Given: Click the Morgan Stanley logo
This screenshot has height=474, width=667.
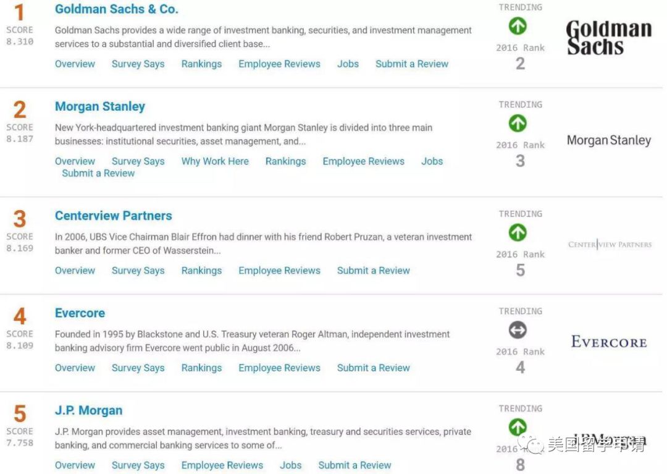Looking at the screenshot, I should pos(609,141).
